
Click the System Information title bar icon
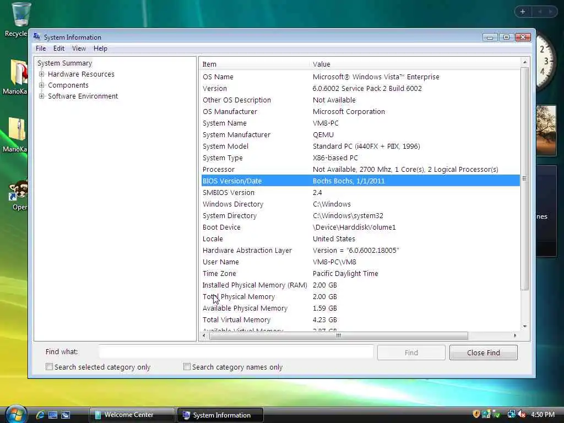pos(37,36)
